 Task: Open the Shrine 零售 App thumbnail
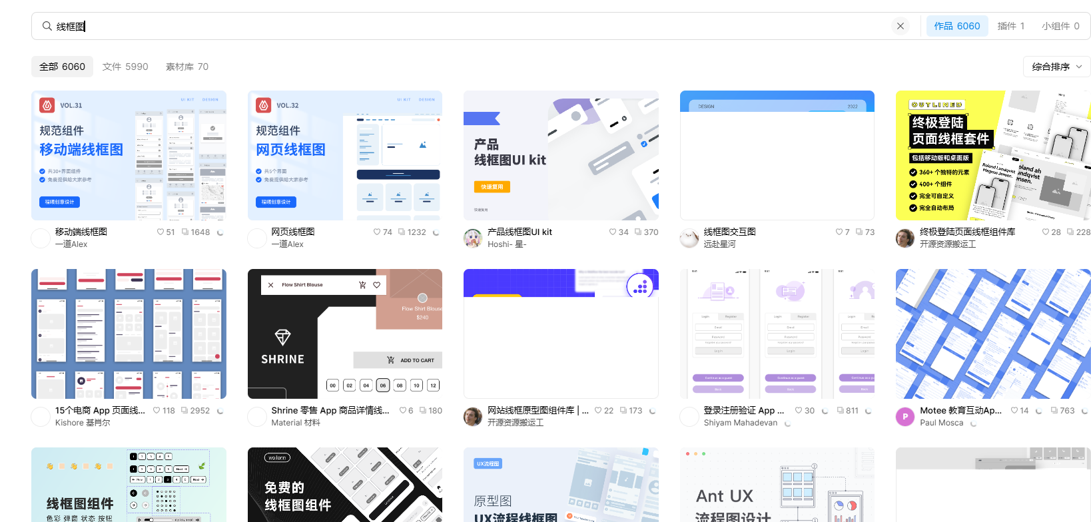(x=345, y=334)
